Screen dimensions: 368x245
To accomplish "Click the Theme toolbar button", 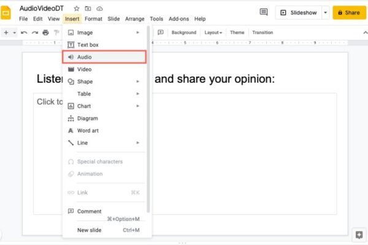I will (237, 32).
